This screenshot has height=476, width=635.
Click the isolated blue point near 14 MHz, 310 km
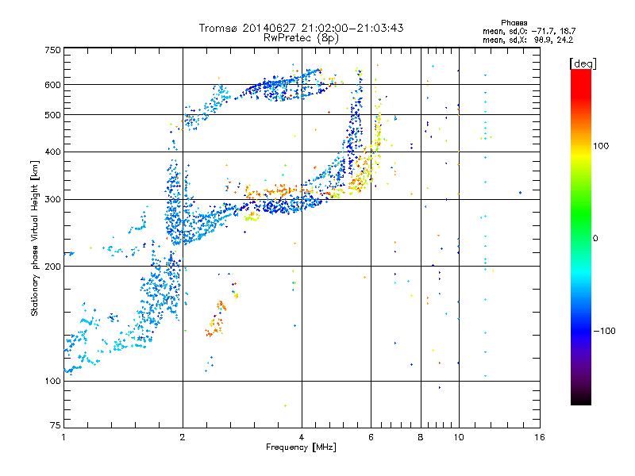pos(520,193)
